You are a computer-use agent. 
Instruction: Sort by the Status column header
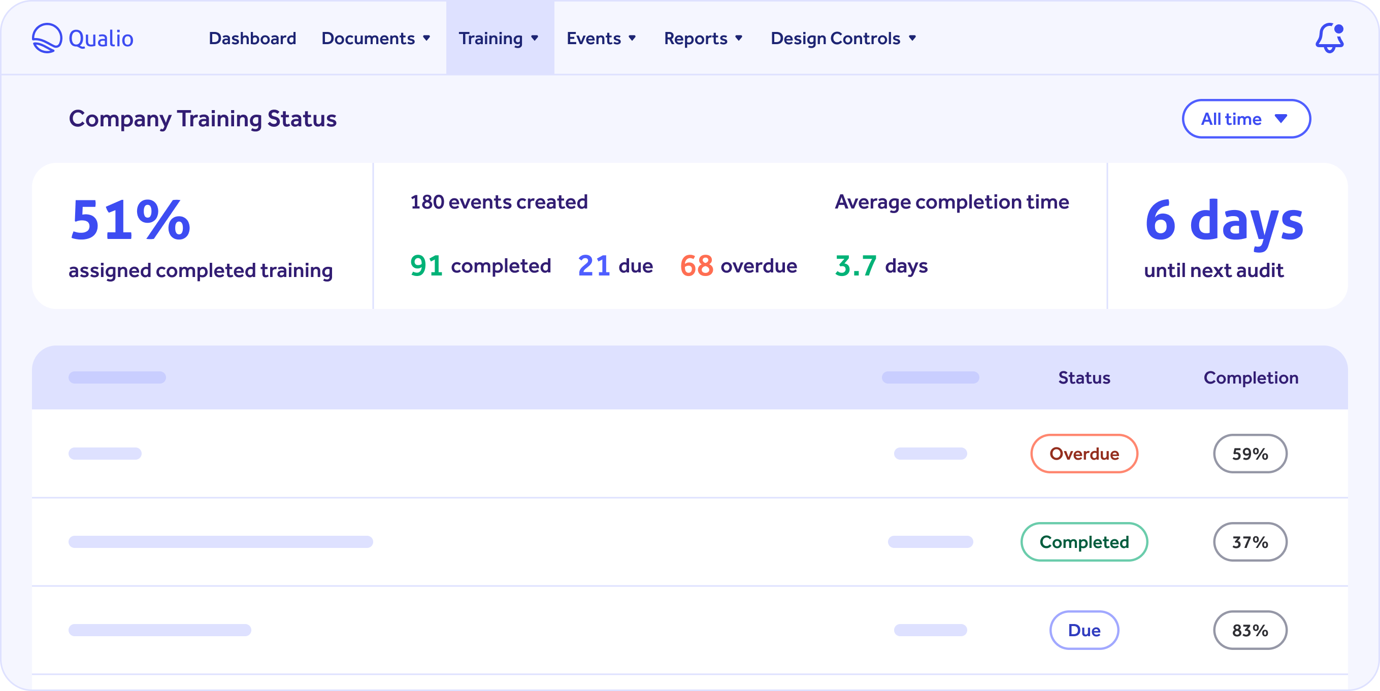click(x=1084, y=377)
